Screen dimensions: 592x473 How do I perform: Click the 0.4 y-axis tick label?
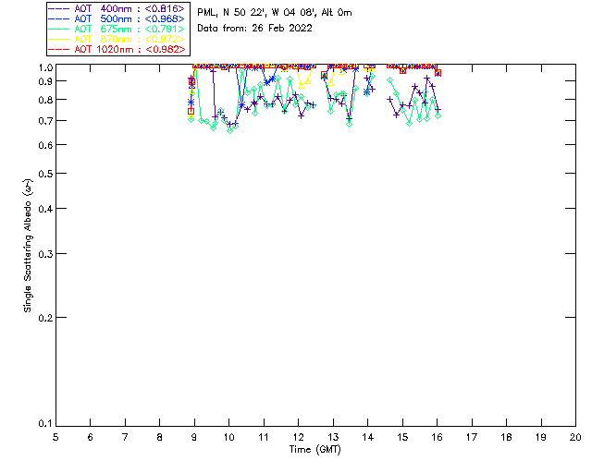point(45,209)
